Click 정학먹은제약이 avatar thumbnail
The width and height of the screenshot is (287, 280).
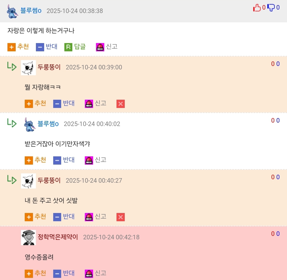(28, 237)
